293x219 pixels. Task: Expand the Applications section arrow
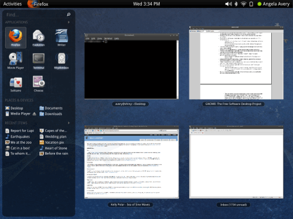tap(69, 22)
